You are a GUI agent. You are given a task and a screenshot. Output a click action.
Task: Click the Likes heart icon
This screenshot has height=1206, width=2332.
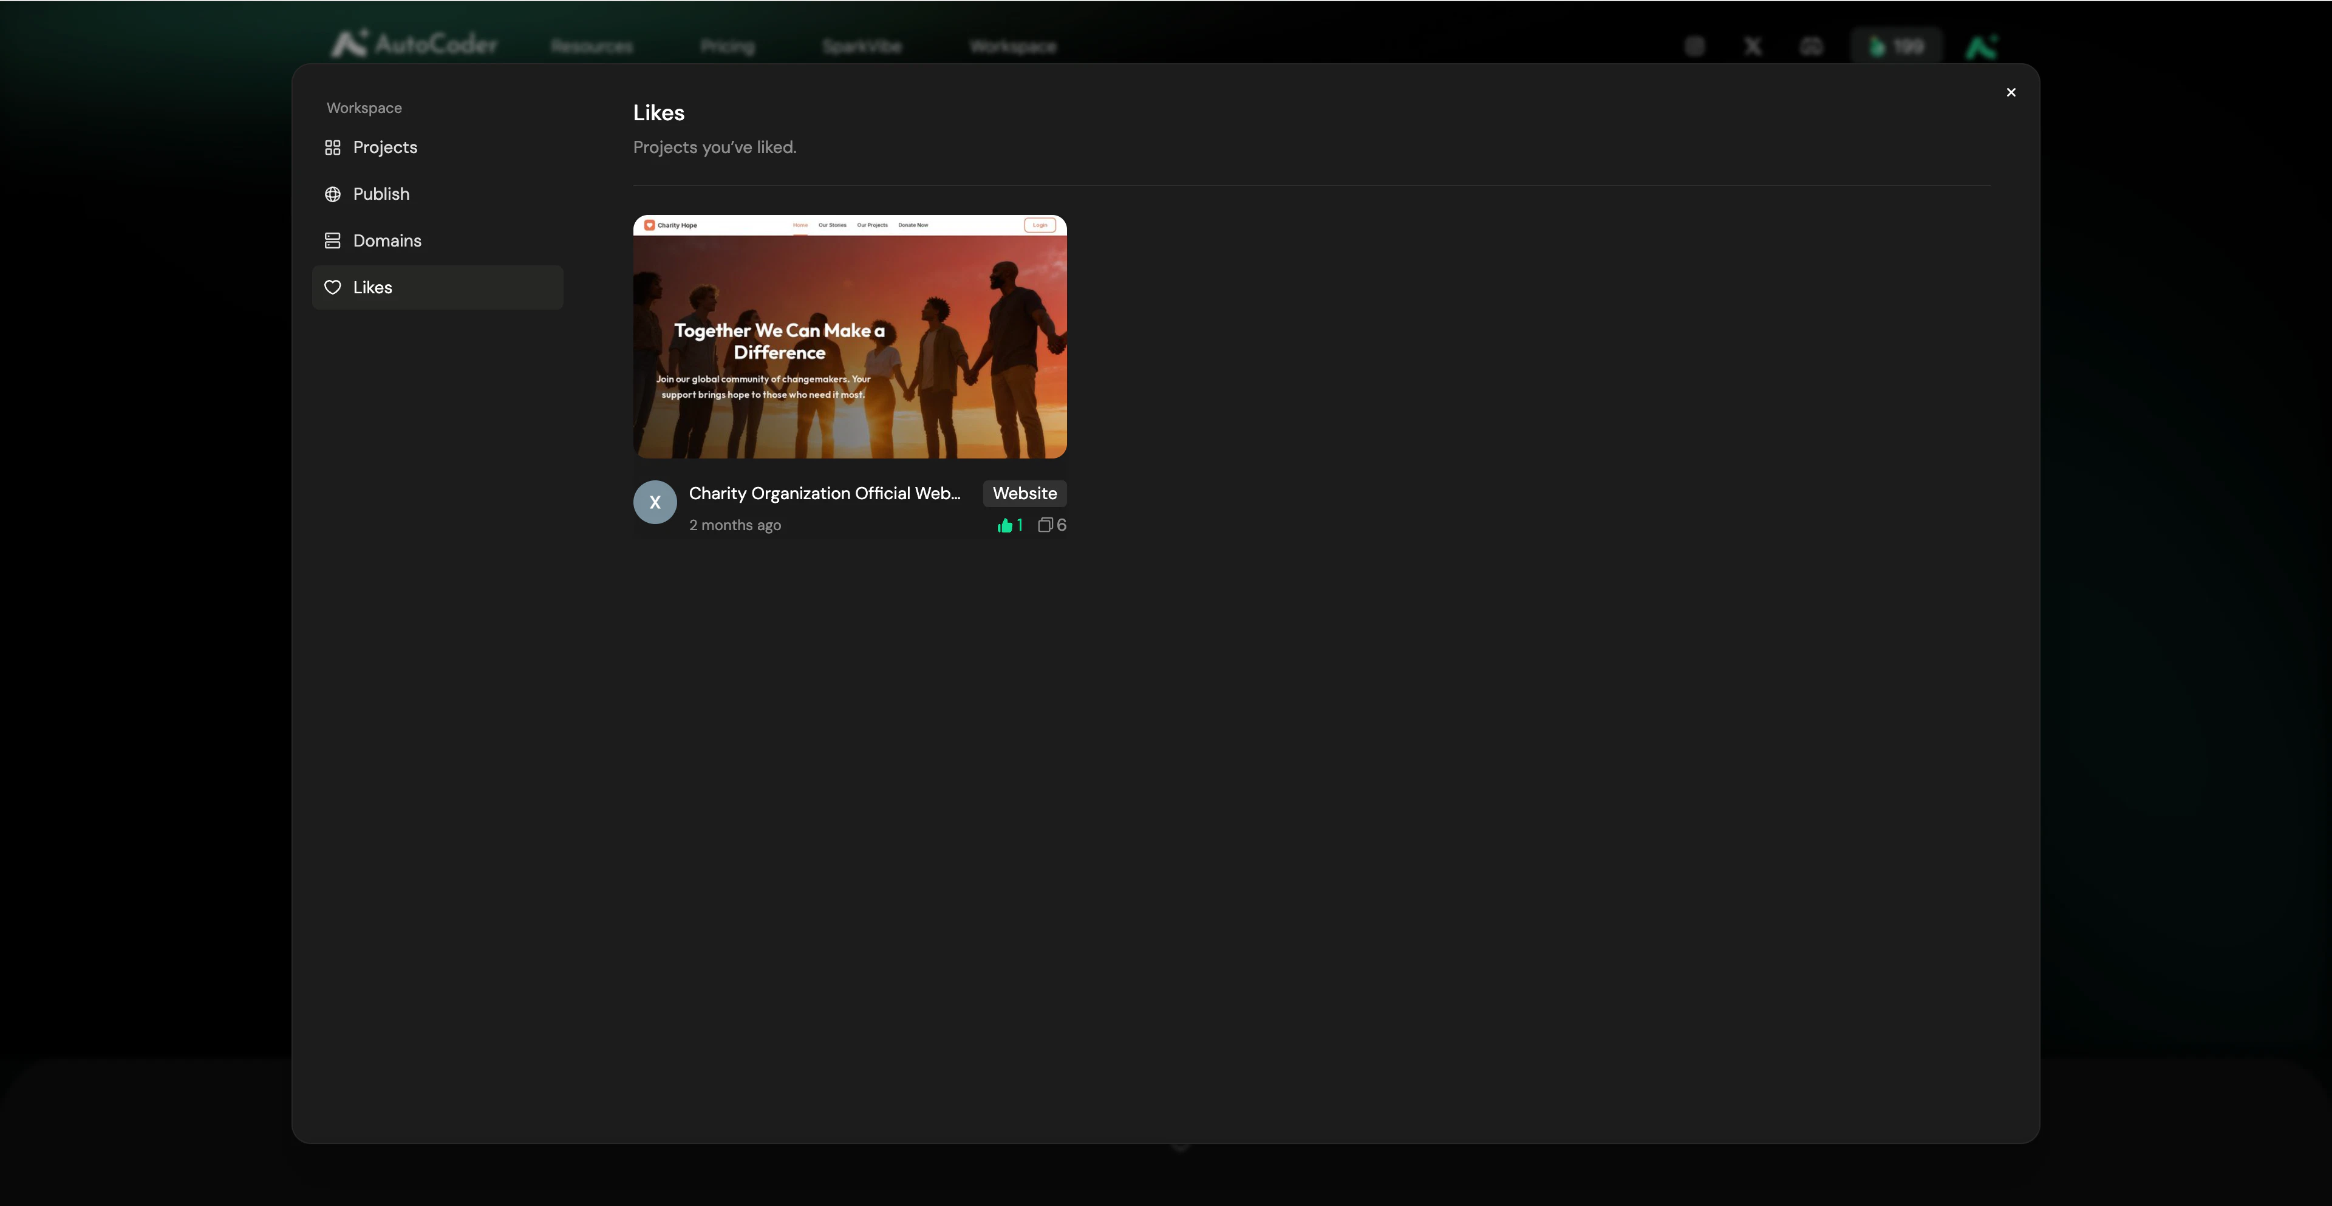pyautogui.click(x=332, y=288)
